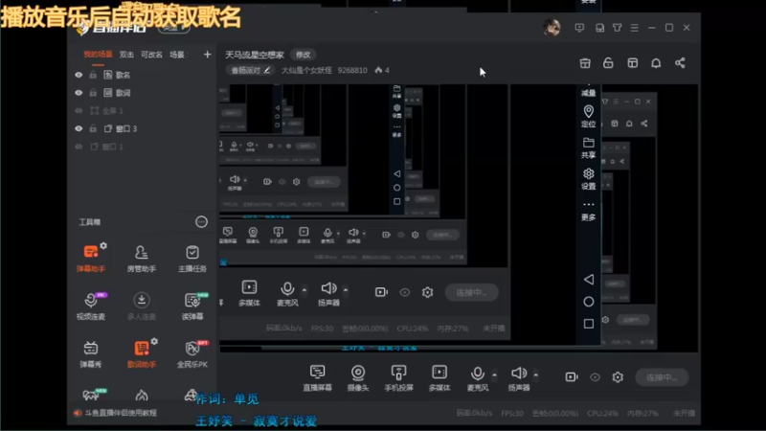766x431 pixels.
Task: Show the 窗口 1 source with its eye
Action: tap(79, 147)
